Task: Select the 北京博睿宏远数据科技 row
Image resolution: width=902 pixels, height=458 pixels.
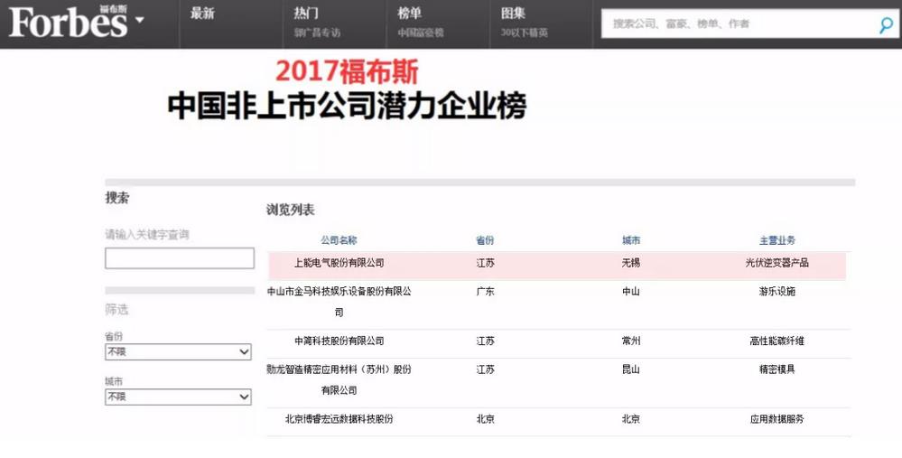Action: 339,419
